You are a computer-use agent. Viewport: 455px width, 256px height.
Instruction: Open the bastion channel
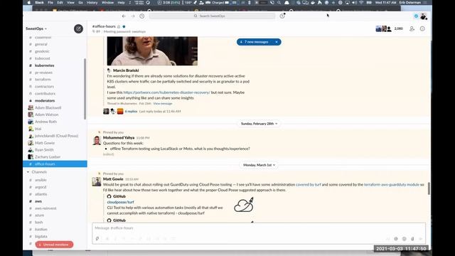coord(41,229)
